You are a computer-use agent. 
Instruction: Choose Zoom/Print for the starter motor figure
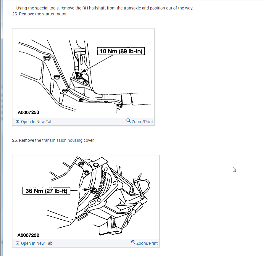[x=142, y=122]
